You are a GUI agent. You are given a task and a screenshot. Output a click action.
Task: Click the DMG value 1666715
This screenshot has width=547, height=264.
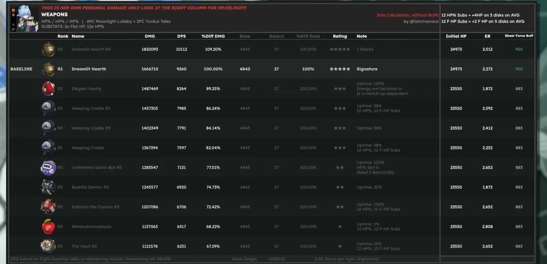click(x=150, y=69)
